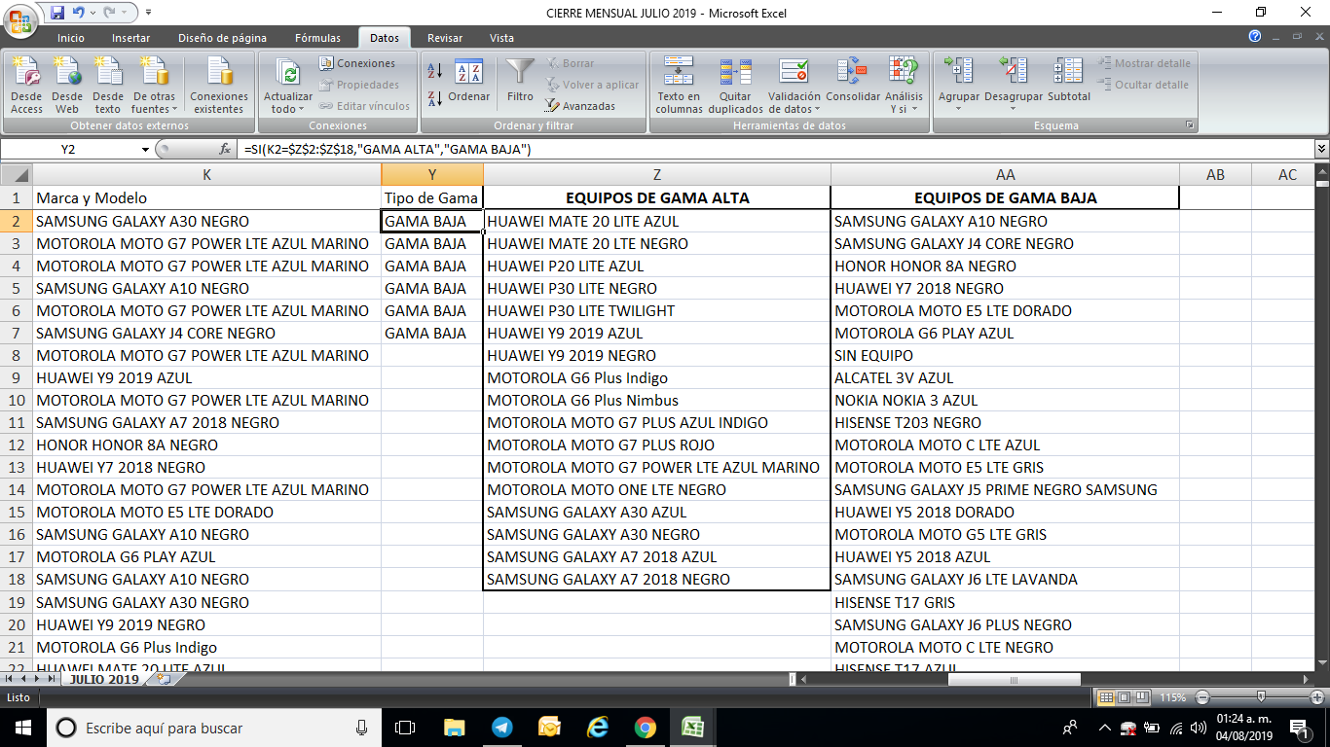Insert new worksheet tab icon
Screen dimensions: 1330x747
pyautogui.click(x=164, y=679)
